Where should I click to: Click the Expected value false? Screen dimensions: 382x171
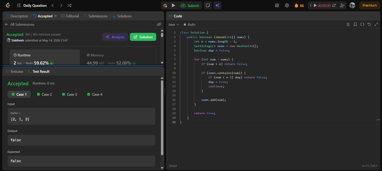(x=16, y=161)
